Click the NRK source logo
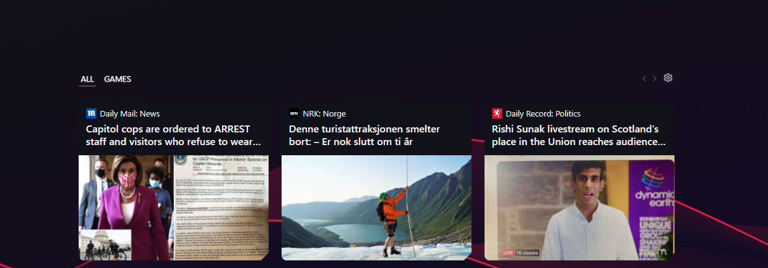Image resolution: width=768 pixels, height=268 pixels. pyautogui.click(x=294, y=114)
